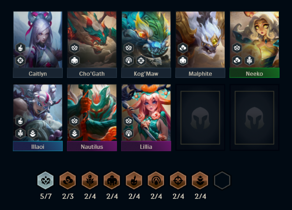Click the crosshair badge on Kog'Maw's portrait
This screenshot has width=292, height=210.
pyautogui.click(x=141, y=60)
